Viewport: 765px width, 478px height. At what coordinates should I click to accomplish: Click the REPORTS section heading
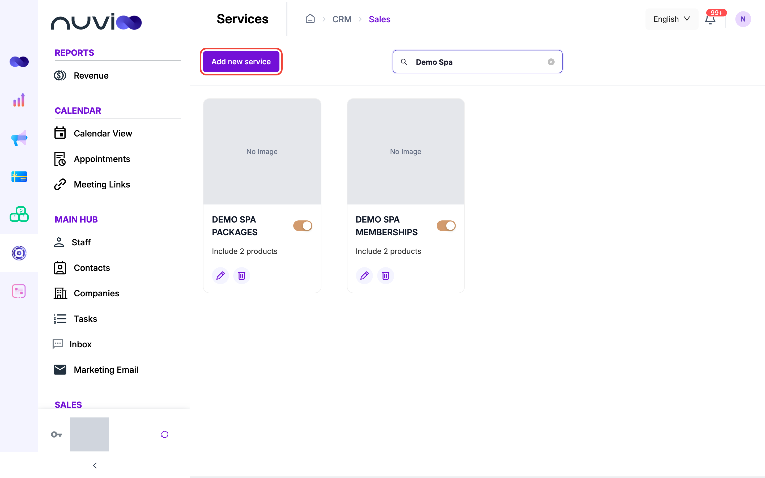click(74, 53)
